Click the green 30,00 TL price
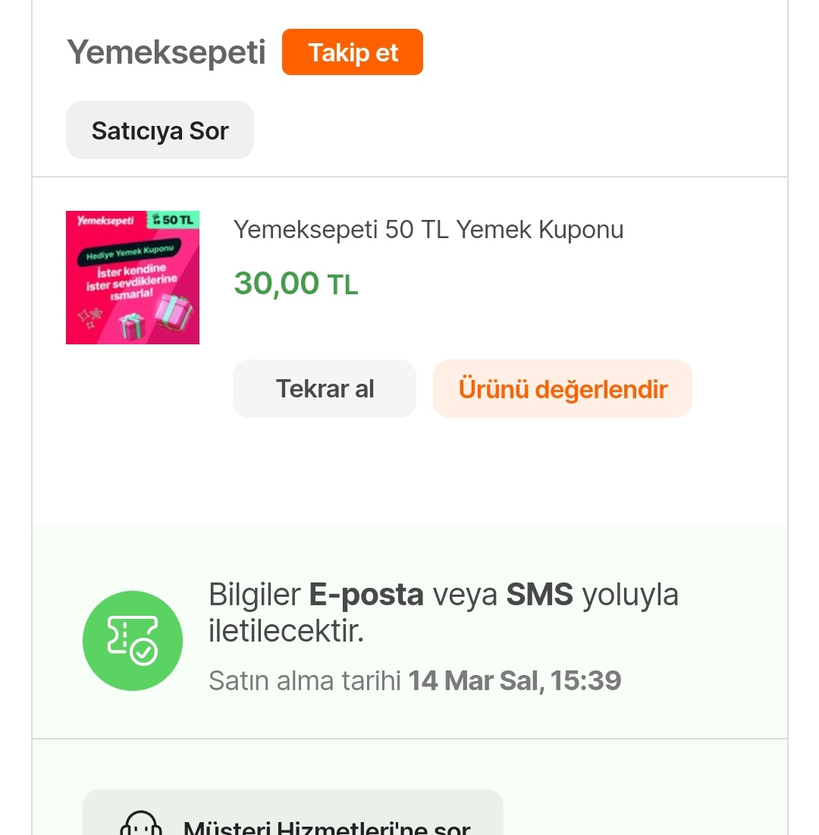This screenshot has width=819, height=835. click(295, 284)
